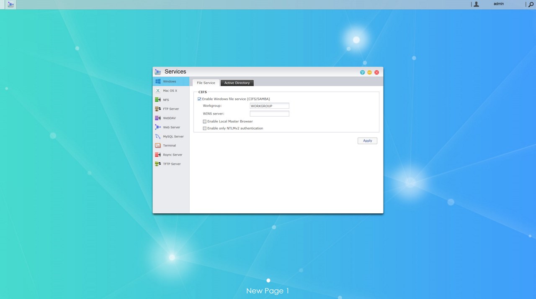The width and height of the screenshot is (536, 299).
Task: Click the Workgroup: field label
Action: click(212, 106)
